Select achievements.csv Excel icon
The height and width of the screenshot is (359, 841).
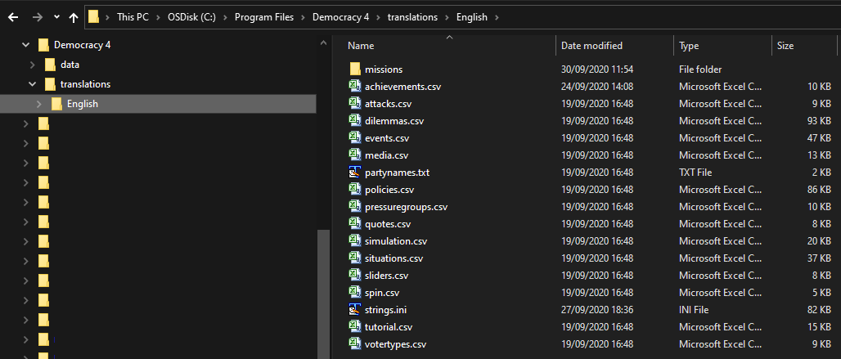point(354,86)
